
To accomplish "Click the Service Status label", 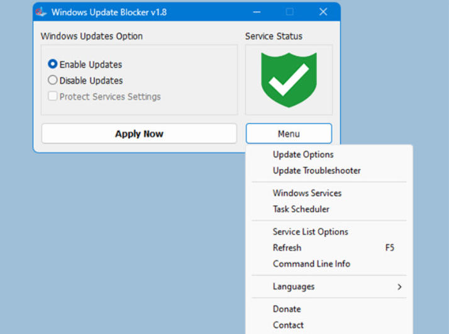I will [x=274, y=36].
